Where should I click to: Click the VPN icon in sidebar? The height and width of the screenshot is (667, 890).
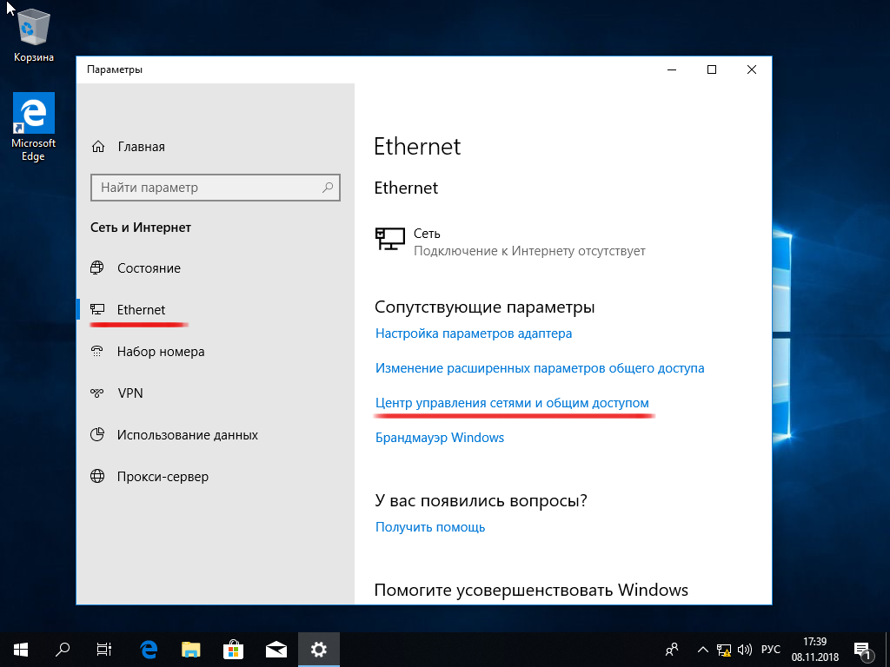pos(97,393)
